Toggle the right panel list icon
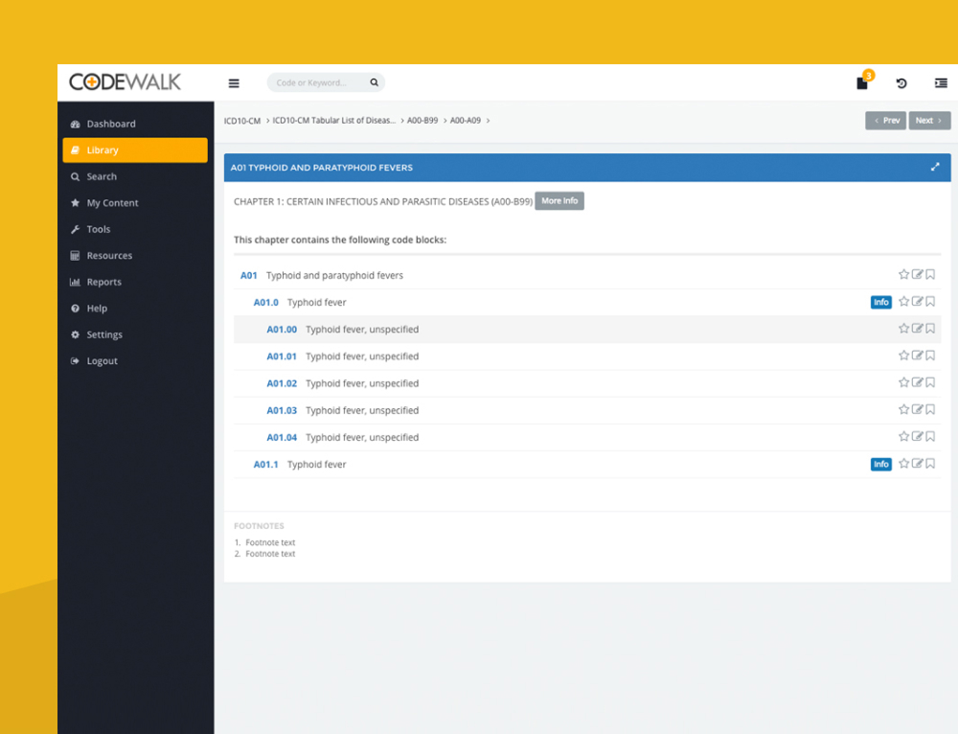 [x=941, y=83]
